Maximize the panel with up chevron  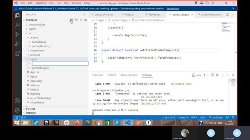[x=228, y=75]
